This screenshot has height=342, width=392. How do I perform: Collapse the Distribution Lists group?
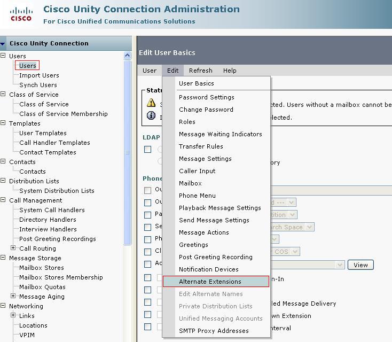point(3,181)
